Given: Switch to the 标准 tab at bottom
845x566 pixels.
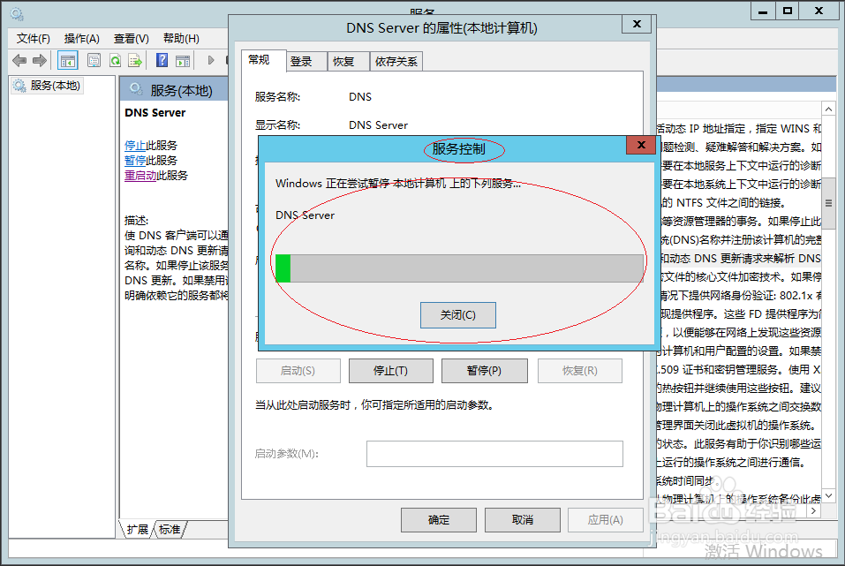Looking at the screenshot, I should click(x=169, y=529).
